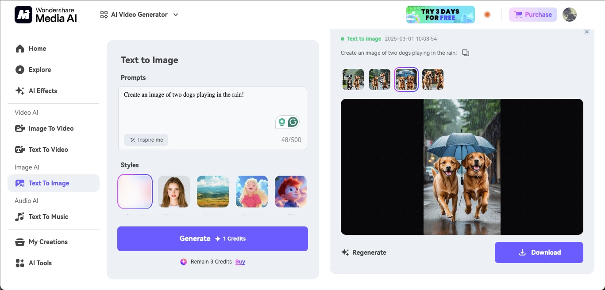Copy the dogs prompt with copy icon
The height and width of the screenshot is (290, 605).
(466, 53)
